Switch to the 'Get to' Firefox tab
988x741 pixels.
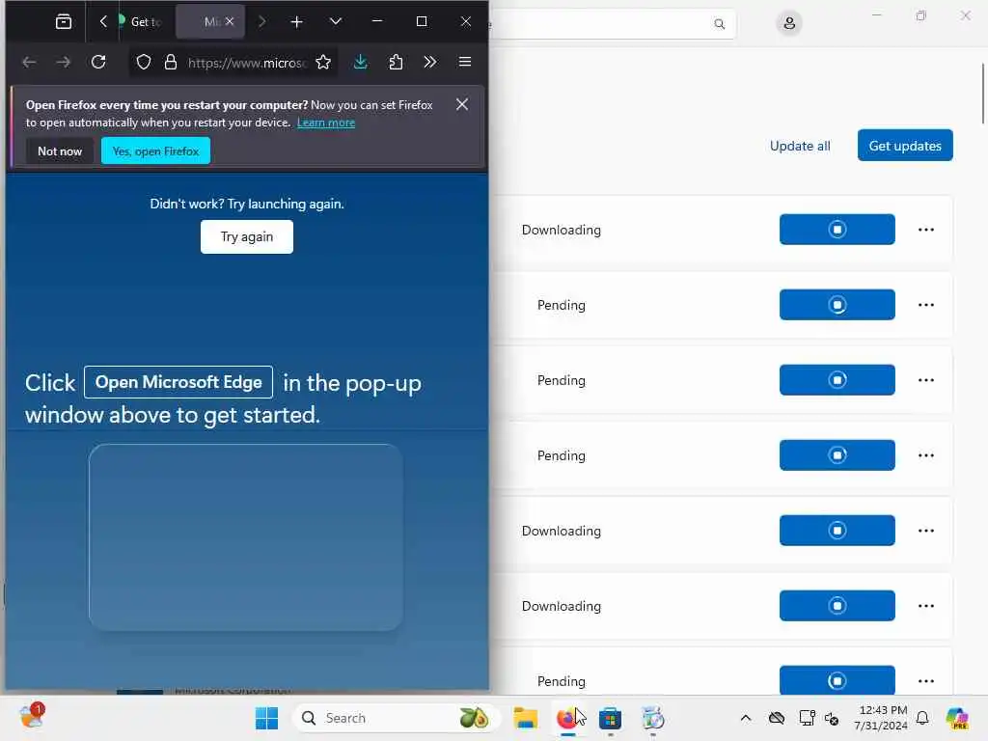(x=146, y=21)
